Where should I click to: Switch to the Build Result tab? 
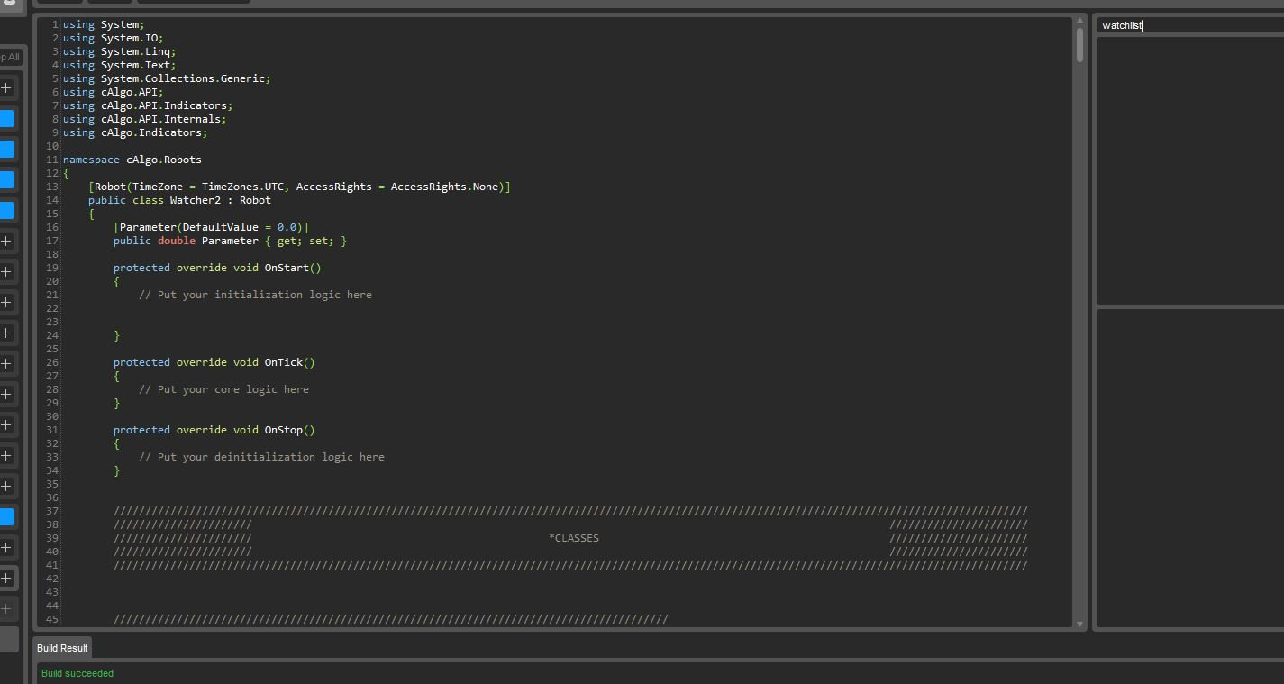[61, 648]
